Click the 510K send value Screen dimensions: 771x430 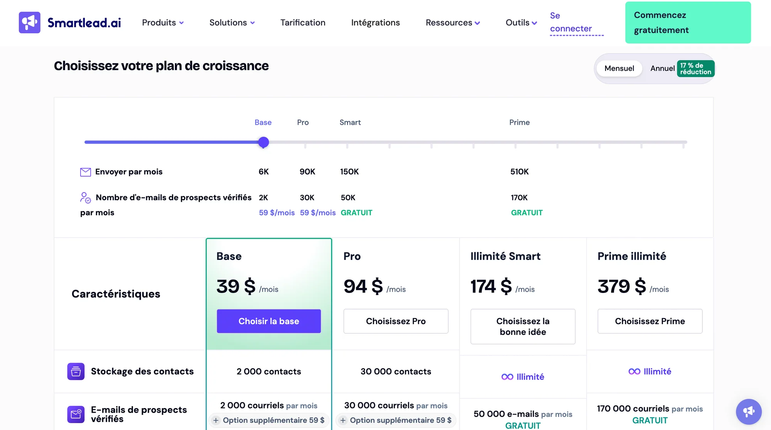[x=519, y=172]
